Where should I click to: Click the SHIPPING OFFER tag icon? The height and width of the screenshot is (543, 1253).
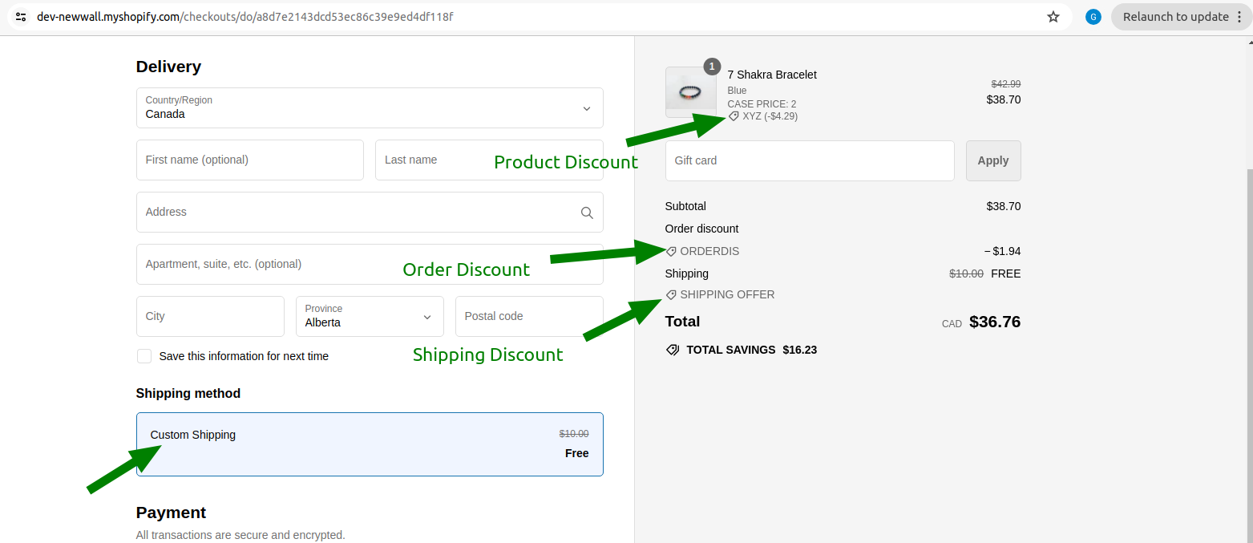point(672,294)
